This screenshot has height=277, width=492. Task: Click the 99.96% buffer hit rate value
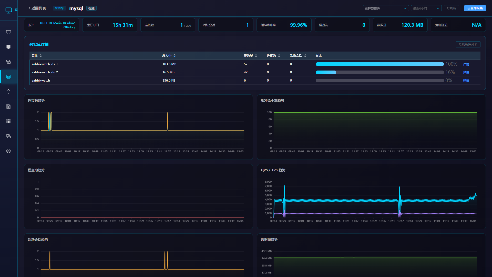click(299, 25)
